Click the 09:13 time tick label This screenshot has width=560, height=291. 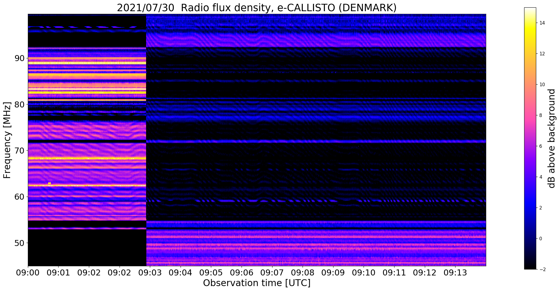tap(455, 272)
